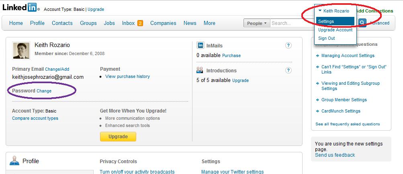Open Managing Account Settings FAQ link
Screen dimensions: 403x174
(348, 55)
